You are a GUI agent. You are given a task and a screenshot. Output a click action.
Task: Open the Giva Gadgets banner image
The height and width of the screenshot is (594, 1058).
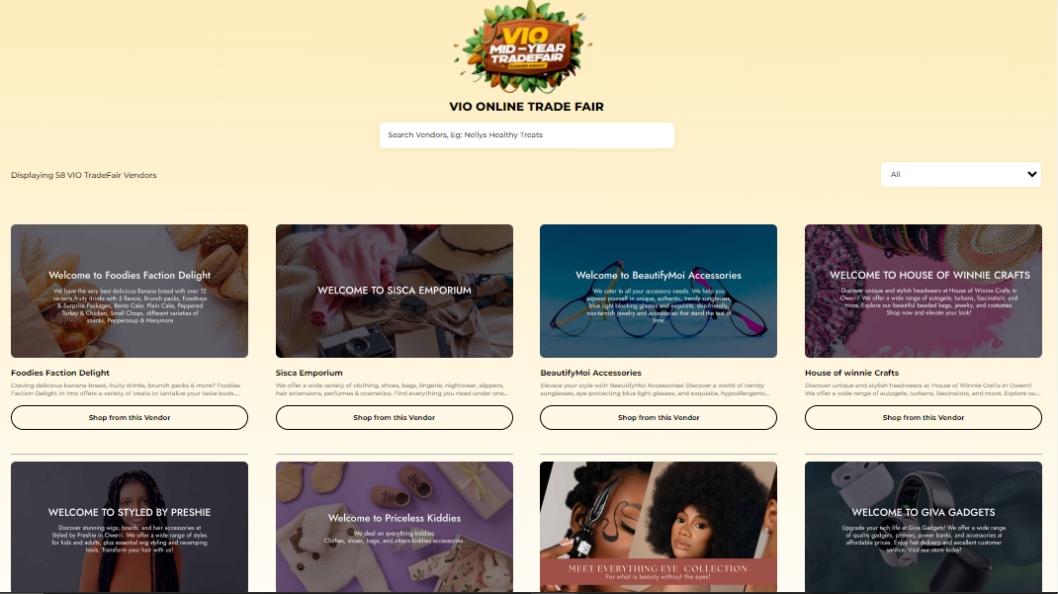[924, 527]
